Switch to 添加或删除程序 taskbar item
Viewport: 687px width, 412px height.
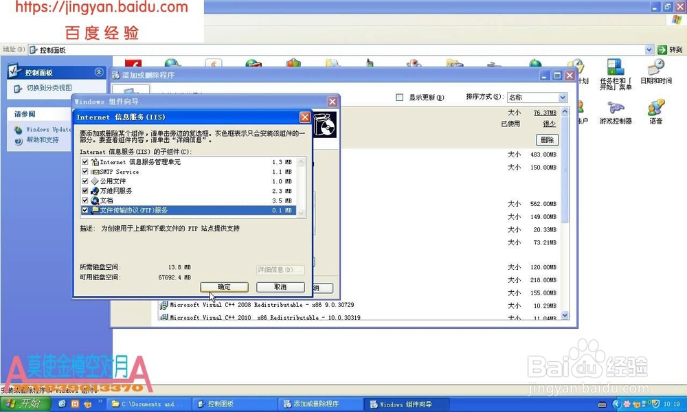(321, 404)
